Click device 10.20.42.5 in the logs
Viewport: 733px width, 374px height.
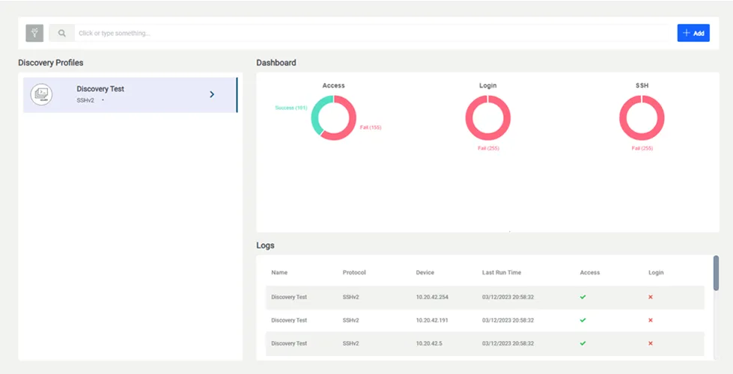pos(429,343)
